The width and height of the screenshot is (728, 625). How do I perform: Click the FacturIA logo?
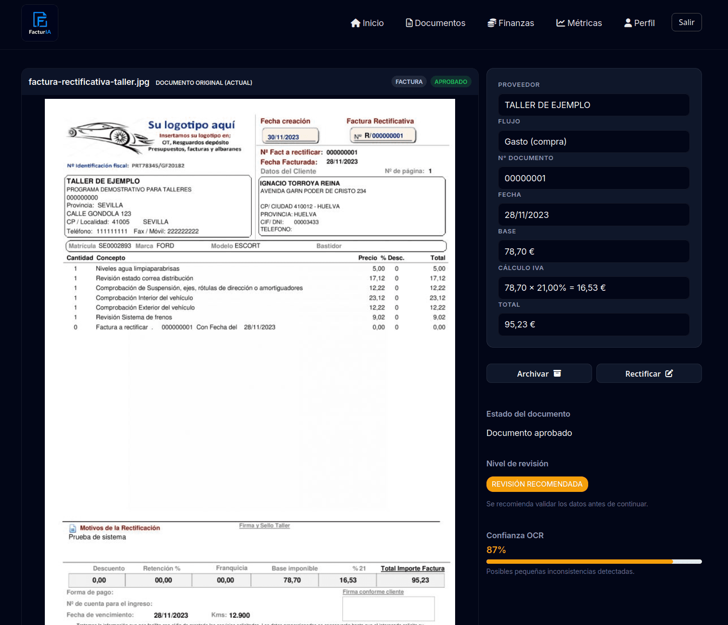(x=40, y=23)
